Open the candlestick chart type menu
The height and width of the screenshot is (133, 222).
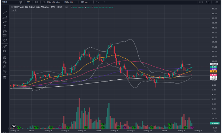pyautogui.click(x=36, y=2)
